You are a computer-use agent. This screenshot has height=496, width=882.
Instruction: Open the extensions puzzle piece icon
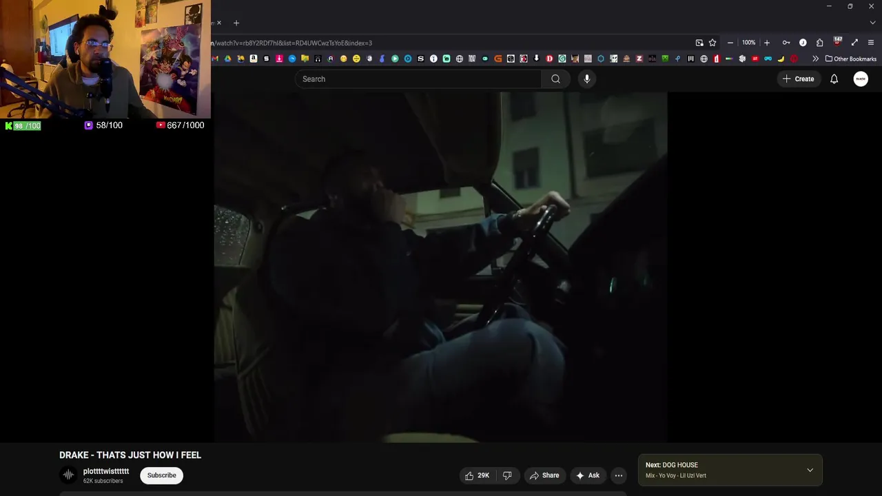click(819, 43)
